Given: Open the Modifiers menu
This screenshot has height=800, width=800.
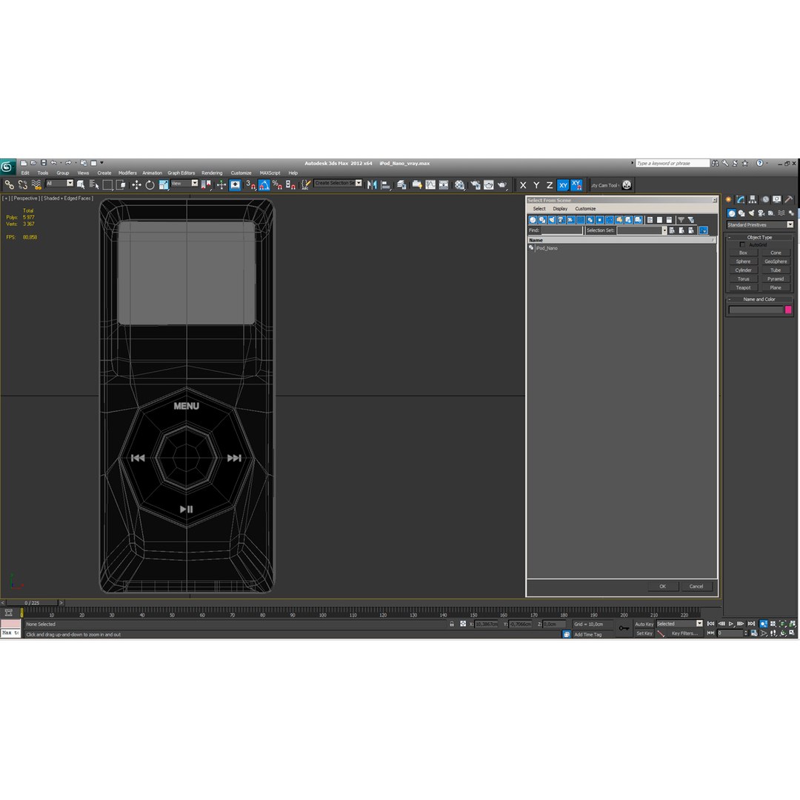Looking at the screenshot, I should pos(127,173).
